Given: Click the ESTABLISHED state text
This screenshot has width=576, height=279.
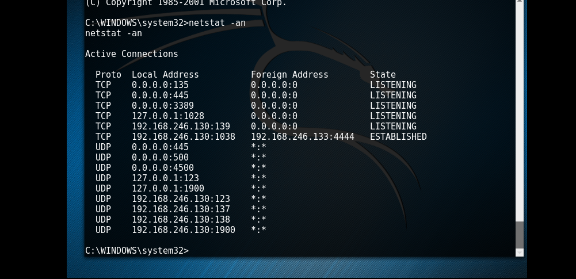Looking at the screenshot, I should pos(398,136).
